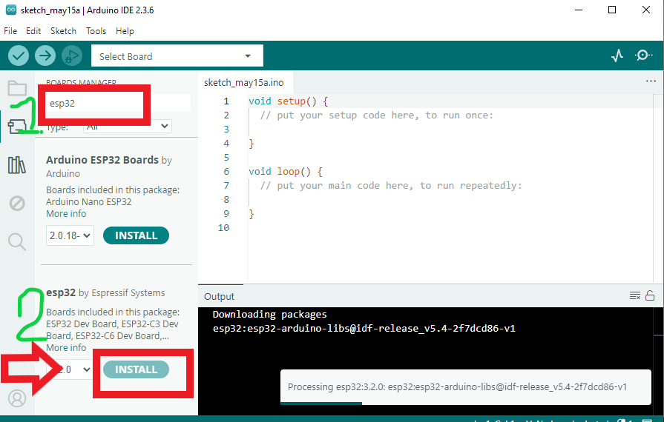Click 'Arduino Nano ESP32' board name

point(88,201)
